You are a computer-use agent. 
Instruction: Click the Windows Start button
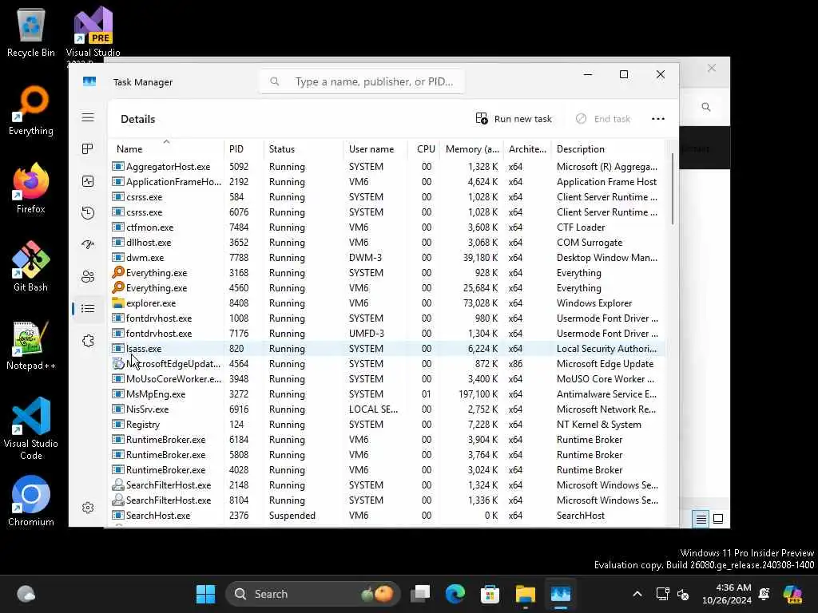click(x=205, y=594)
